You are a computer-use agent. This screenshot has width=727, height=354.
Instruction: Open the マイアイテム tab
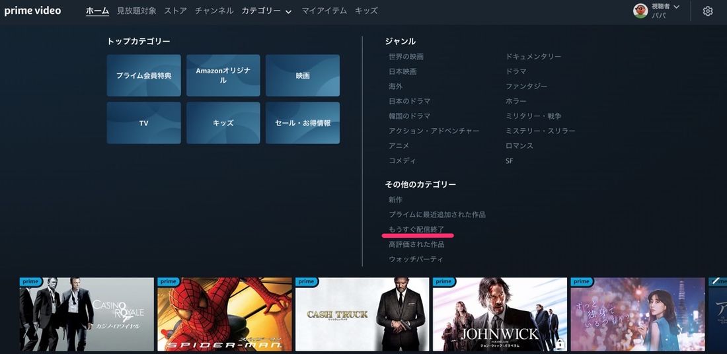[324, 11]
